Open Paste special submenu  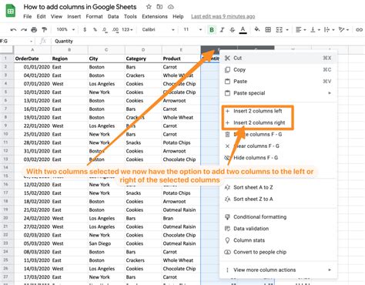point(279,93)
